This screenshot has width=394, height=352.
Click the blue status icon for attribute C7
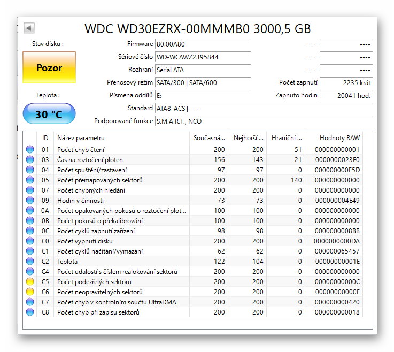click(x=30, y=302)
